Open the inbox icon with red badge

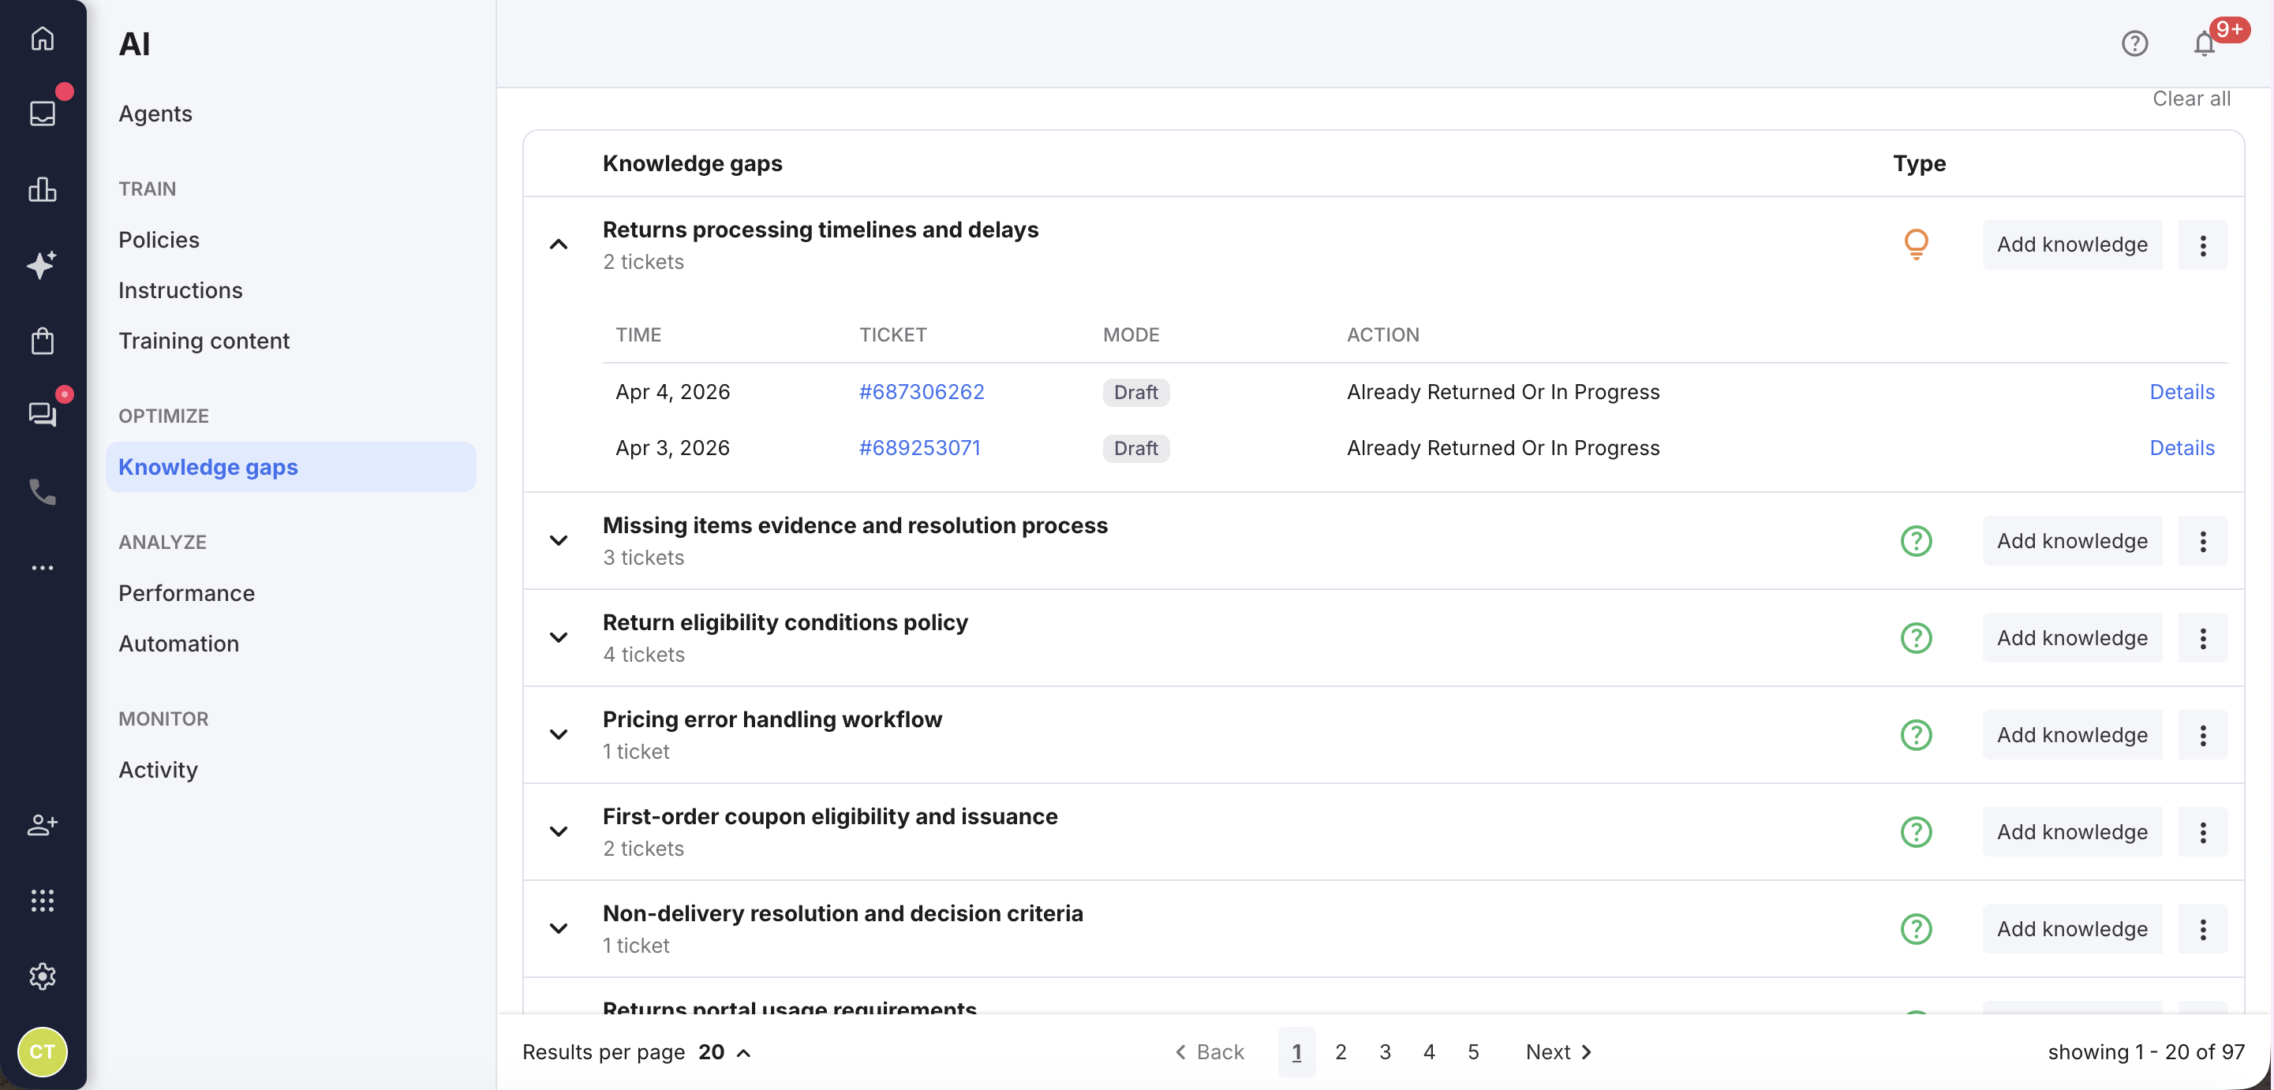(43, 113)
